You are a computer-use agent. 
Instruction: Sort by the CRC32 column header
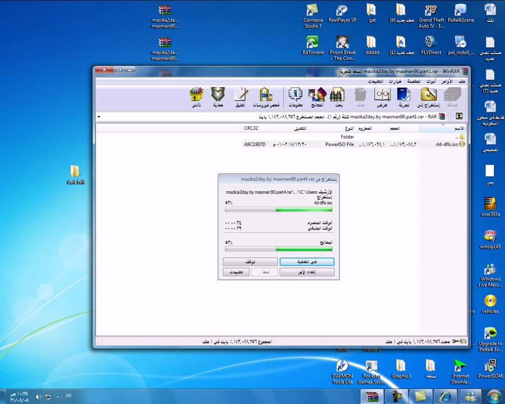click(x=256, y=128)
